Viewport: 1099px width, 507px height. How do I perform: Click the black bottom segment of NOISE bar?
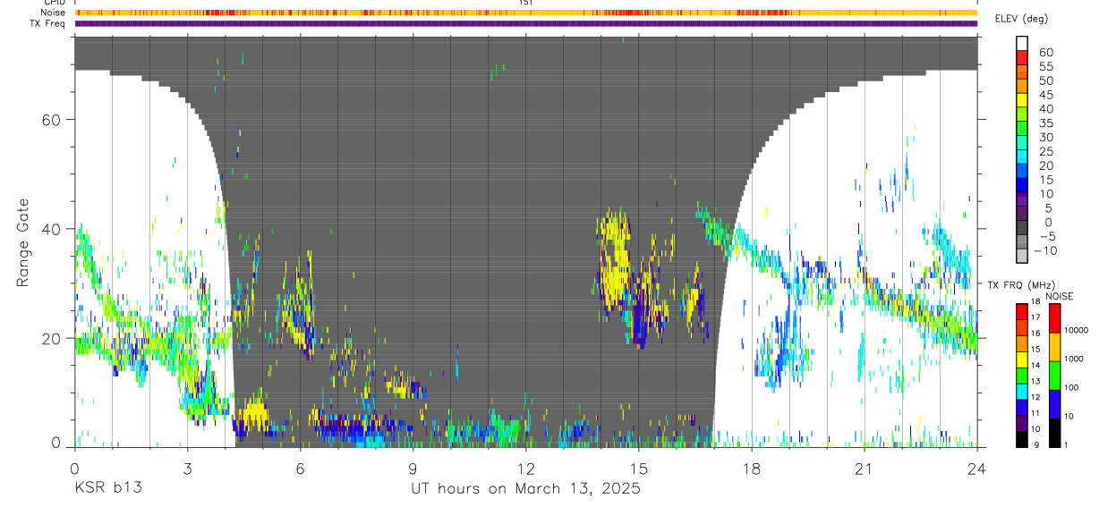pos(1054,431)
